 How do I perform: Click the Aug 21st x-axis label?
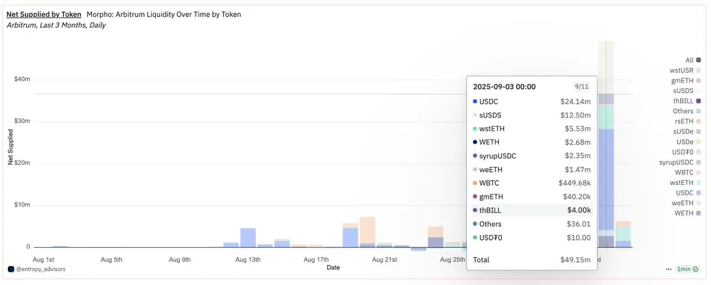[384, 259]
